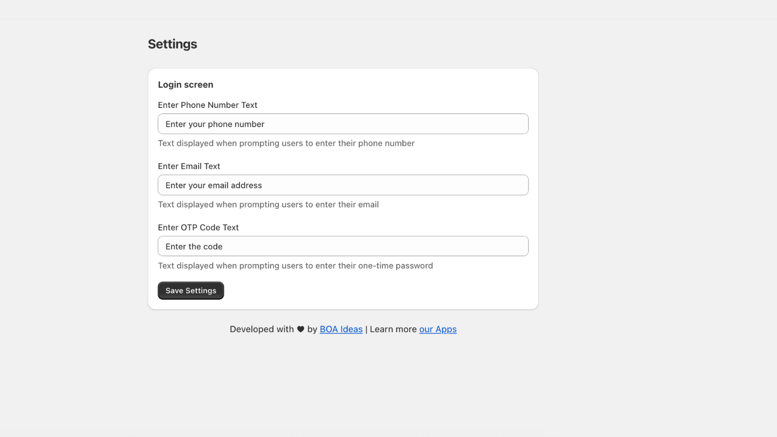Click the phone number prompt help text

[x=286, y=143]
